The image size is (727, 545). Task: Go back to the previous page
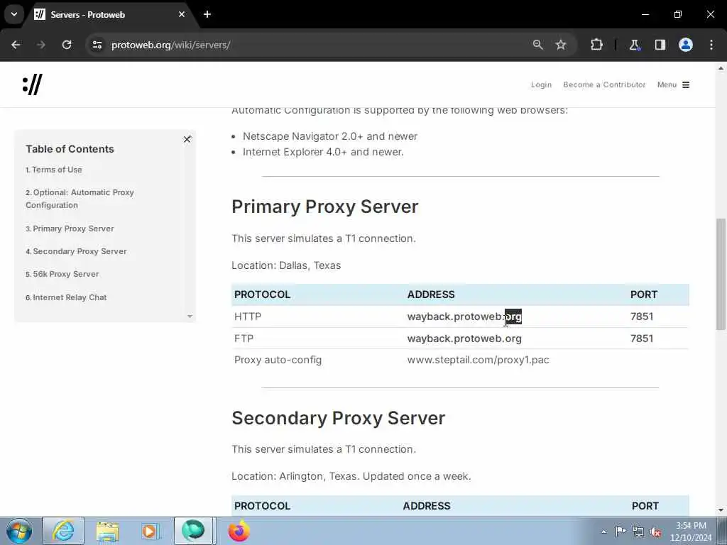pos(16,45)
